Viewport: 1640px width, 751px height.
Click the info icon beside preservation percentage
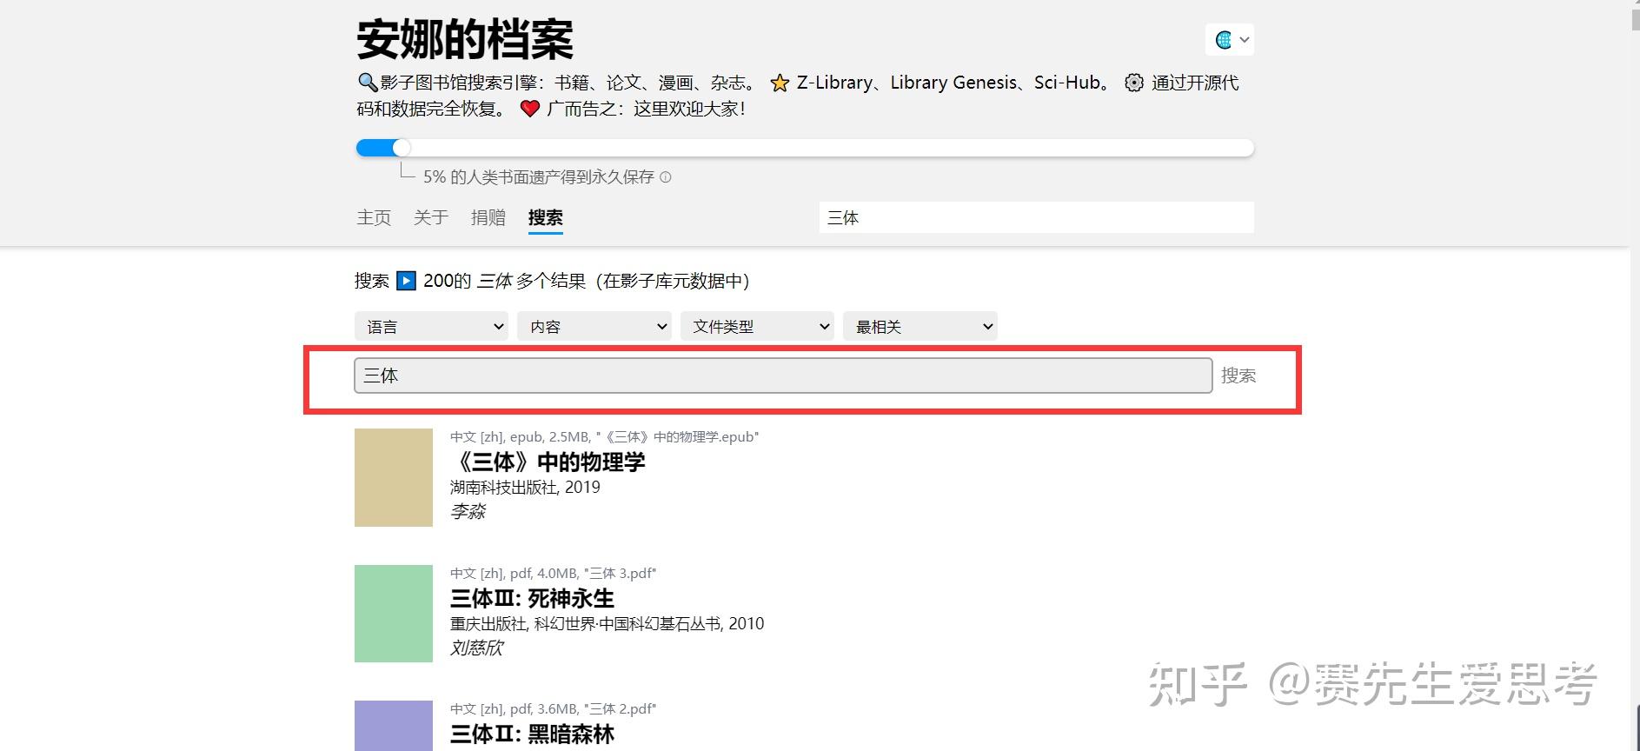pyautogui.click(x=666, y=177)
